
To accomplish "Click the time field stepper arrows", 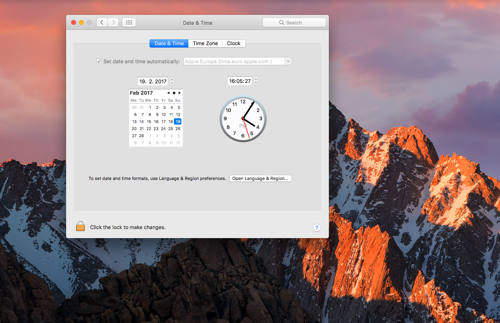I will click(x=256, y=81).
